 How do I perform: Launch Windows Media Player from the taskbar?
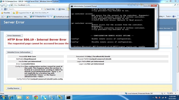tap(27, 97)
